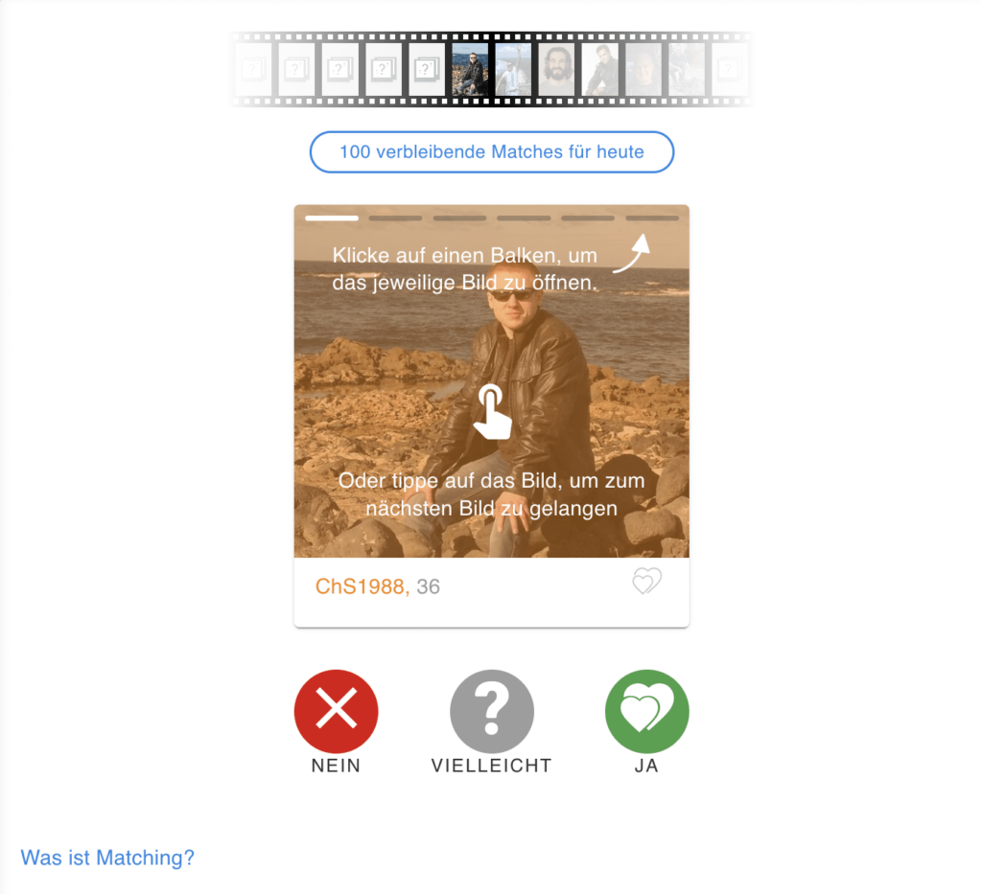This screenshot has height=894, width=982.
Task: Tap the pointing hand icon on photo
Action: (x=492, y=412)
